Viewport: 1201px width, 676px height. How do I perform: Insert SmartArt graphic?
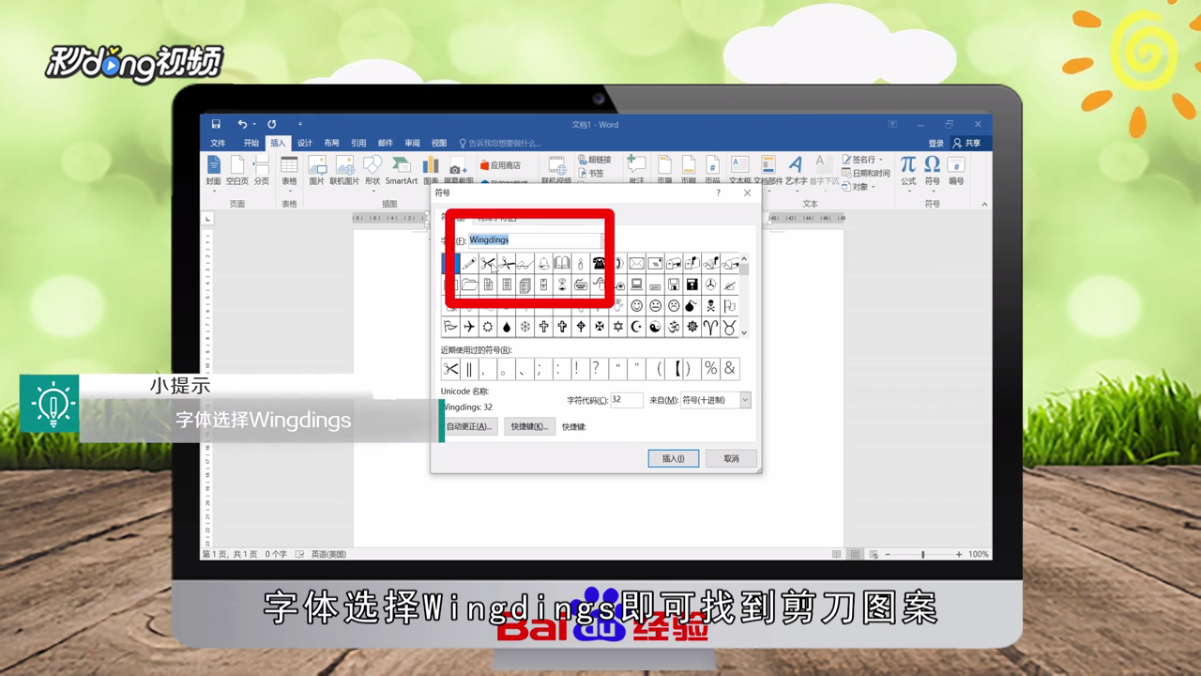[401, 171]
